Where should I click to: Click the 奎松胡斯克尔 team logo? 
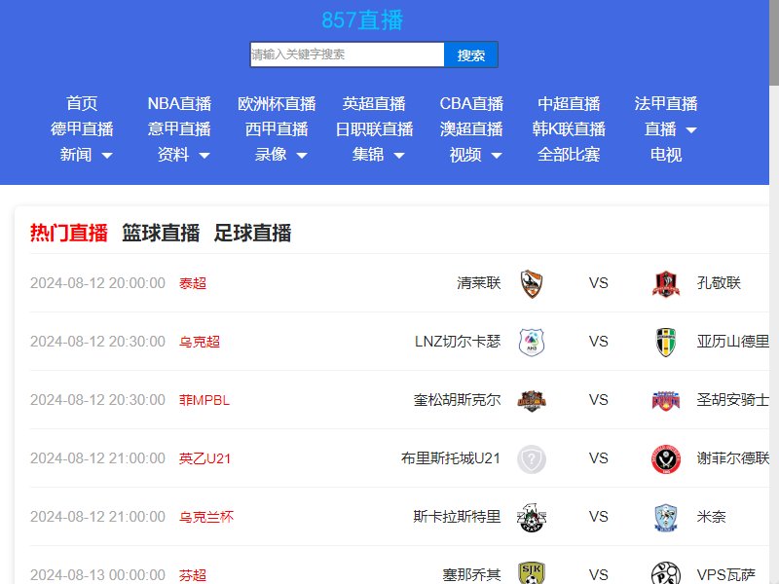[531, 400]
